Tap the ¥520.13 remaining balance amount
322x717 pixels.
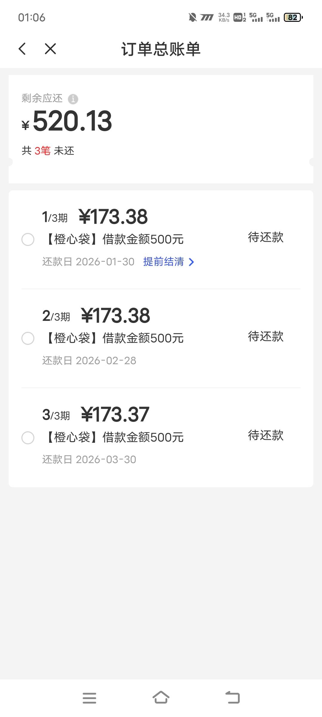[x=72, y=121]
